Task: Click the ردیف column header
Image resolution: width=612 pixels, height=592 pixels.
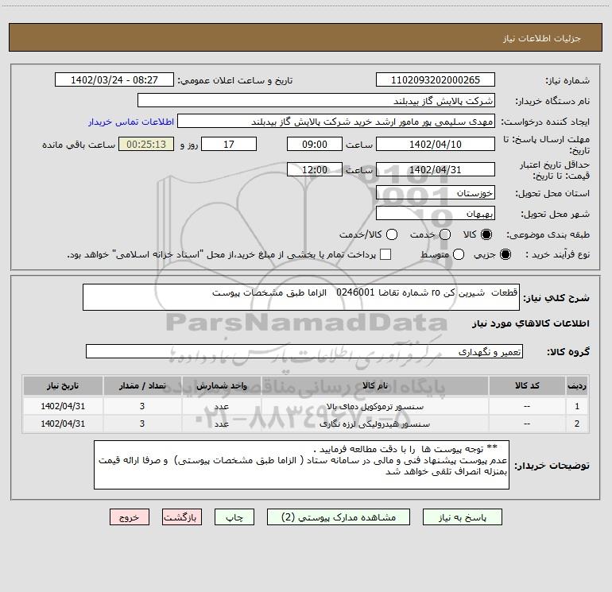Action: 577,385
